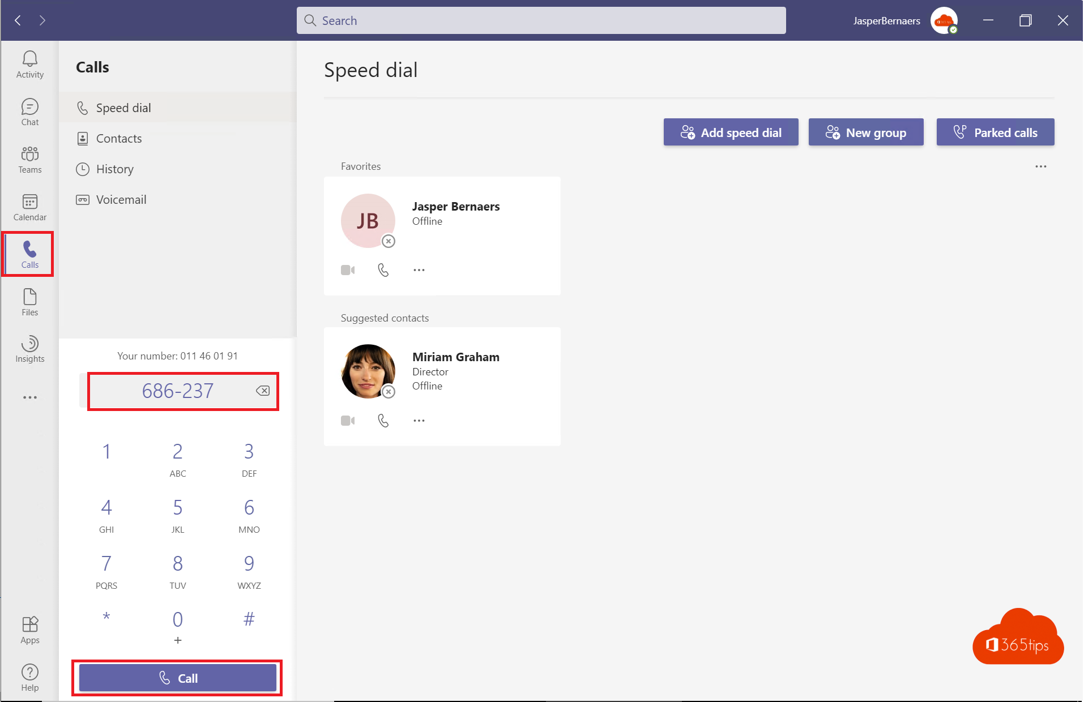Click the dialed number field 686-237

[178, 391]
